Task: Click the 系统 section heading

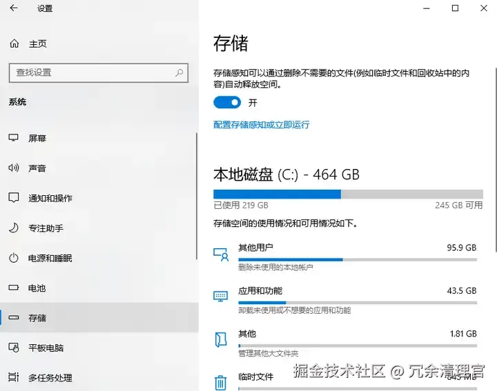Action: tap(17, 102)
